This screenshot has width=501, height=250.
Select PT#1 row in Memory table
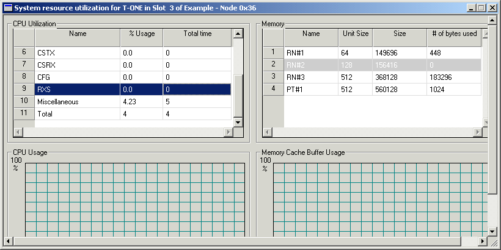pos(311,90)
